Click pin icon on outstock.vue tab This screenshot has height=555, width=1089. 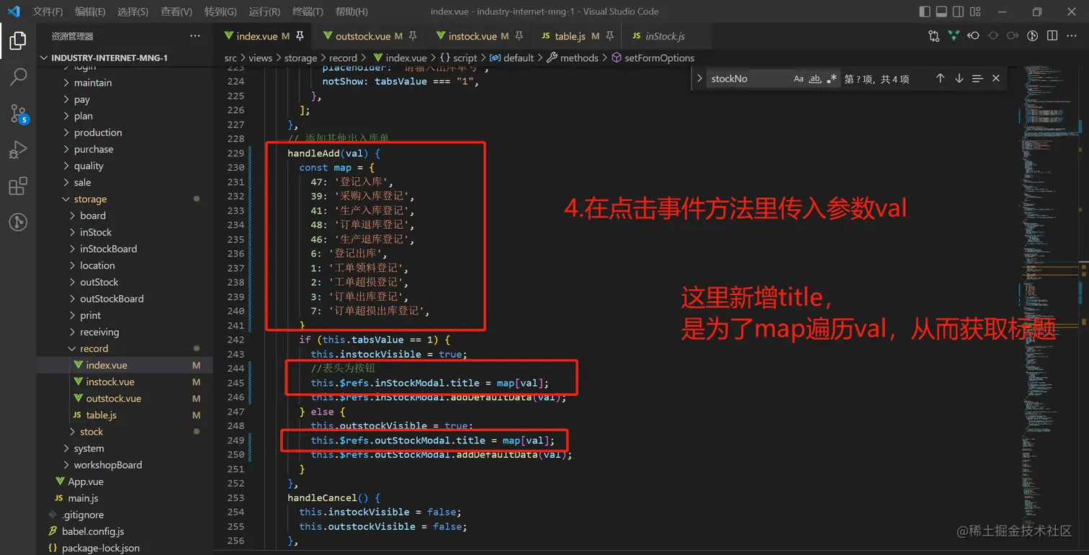tap(413, 36)
